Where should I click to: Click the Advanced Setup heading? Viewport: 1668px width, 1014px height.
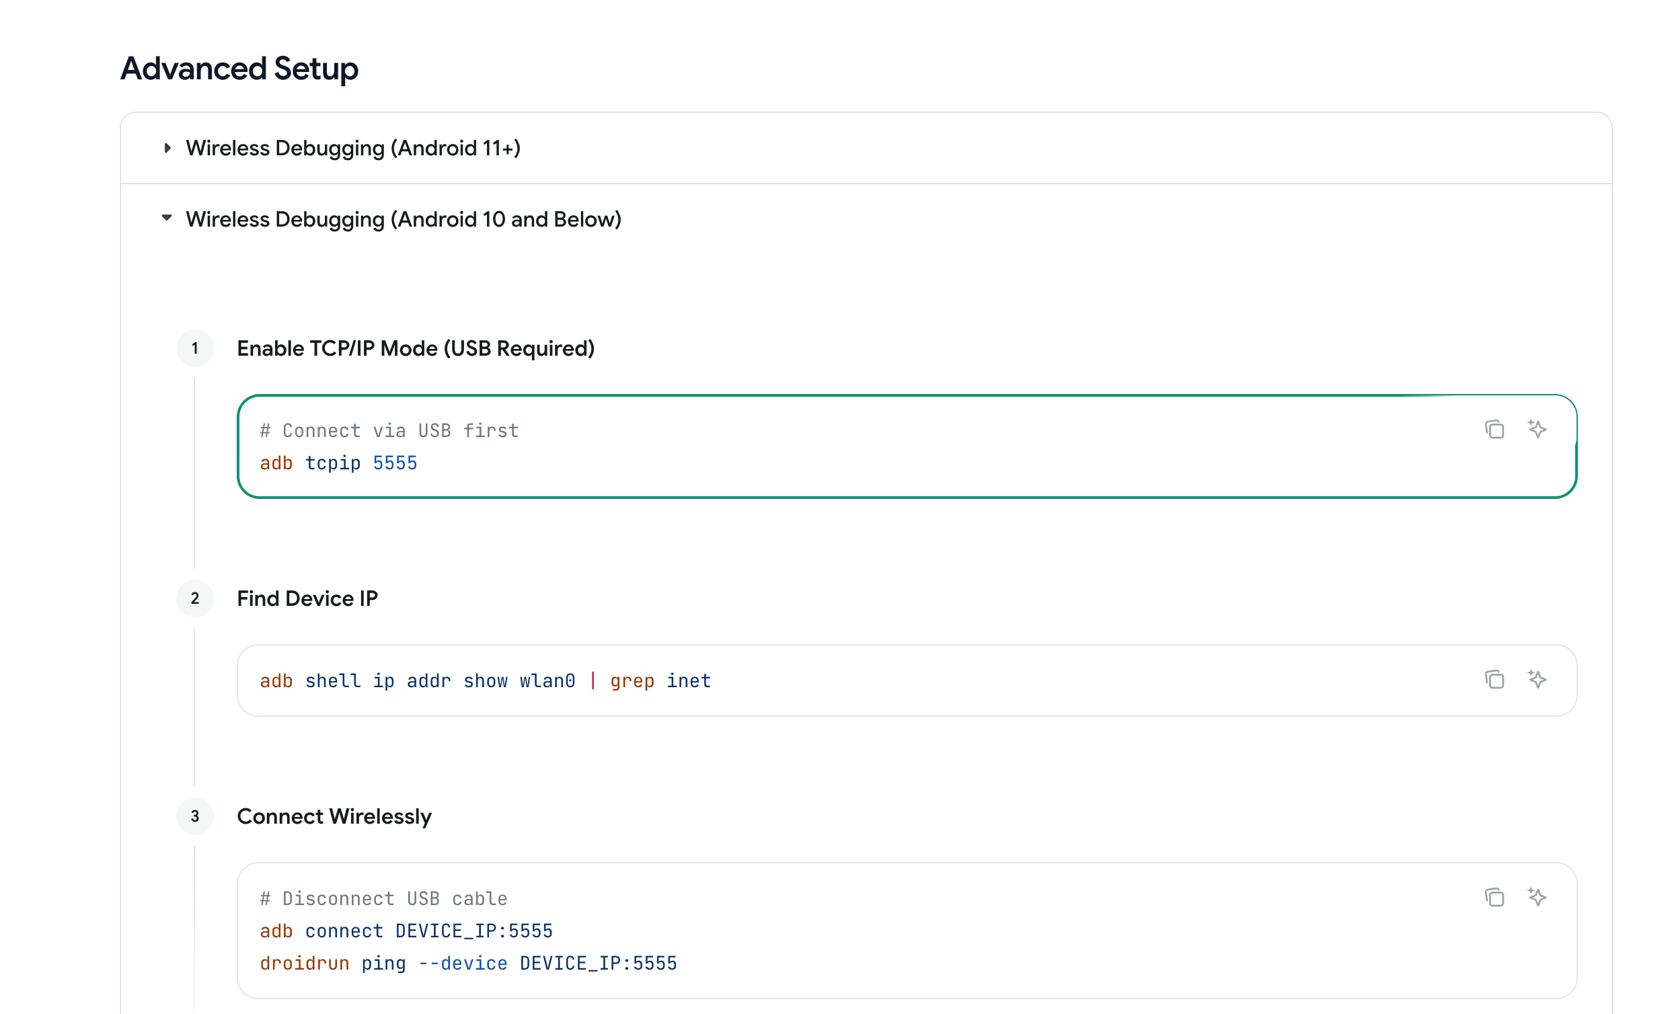pos(239,69)
